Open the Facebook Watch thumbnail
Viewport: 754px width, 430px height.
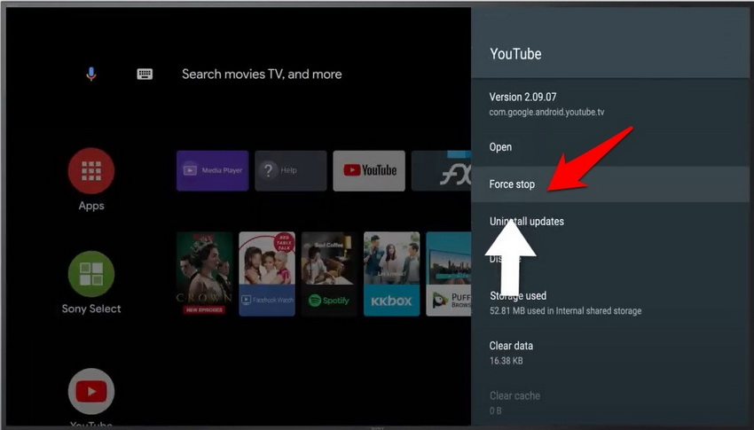[267, 274]
